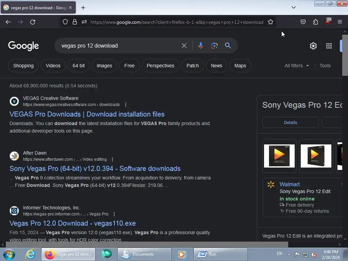Open the Windows Start menu
The height and width of the screenshot is (261, 348).
pos(9,254)
